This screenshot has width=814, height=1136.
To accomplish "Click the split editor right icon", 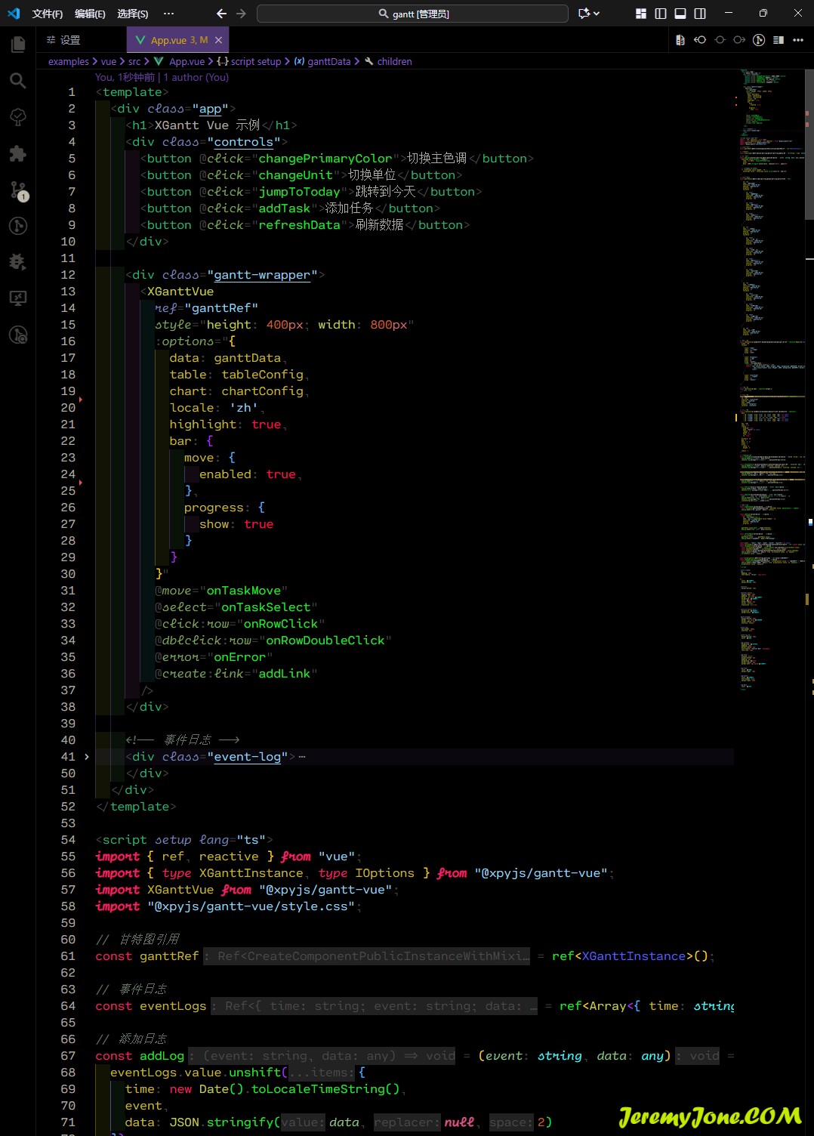I will click(779, 40).
